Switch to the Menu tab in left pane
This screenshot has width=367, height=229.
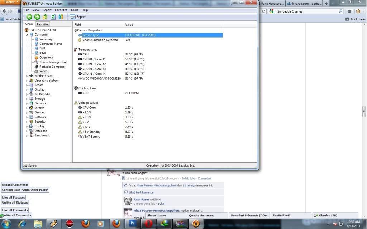pos(29,24)
